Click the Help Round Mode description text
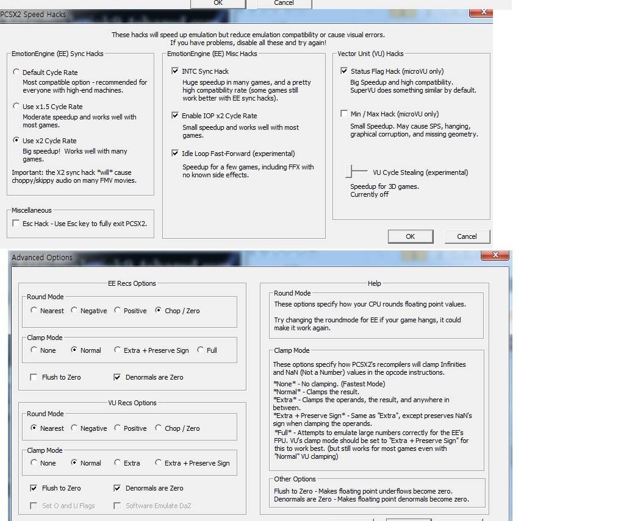This screenshot has height=521, width=618. (370, 316)
